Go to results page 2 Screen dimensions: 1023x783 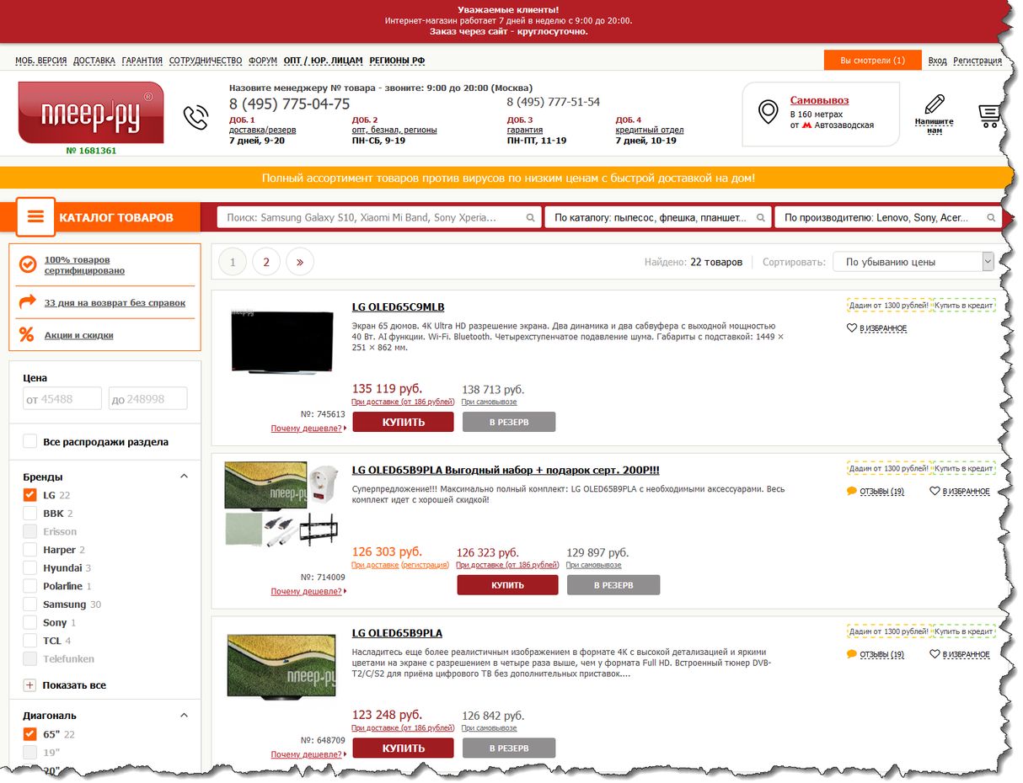[266, 262]
